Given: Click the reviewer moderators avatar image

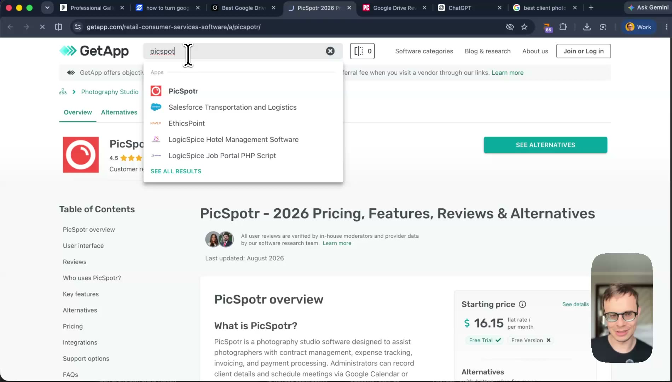Looking at the screenshot, I should pyautogui.click(x=219, y=239).
